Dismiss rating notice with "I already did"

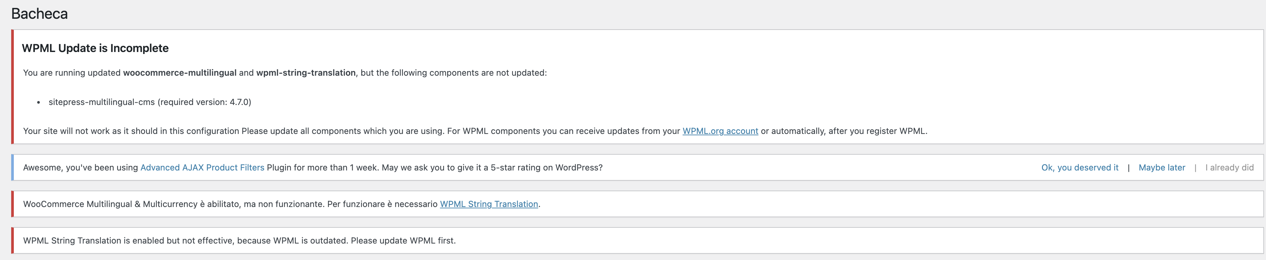pos(1229,168)
